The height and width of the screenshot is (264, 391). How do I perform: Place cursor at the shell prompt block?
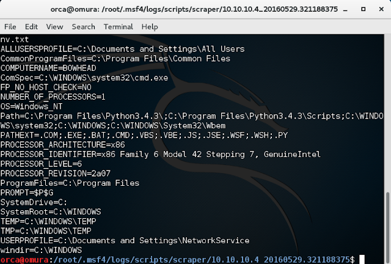(x=362, y=260)
